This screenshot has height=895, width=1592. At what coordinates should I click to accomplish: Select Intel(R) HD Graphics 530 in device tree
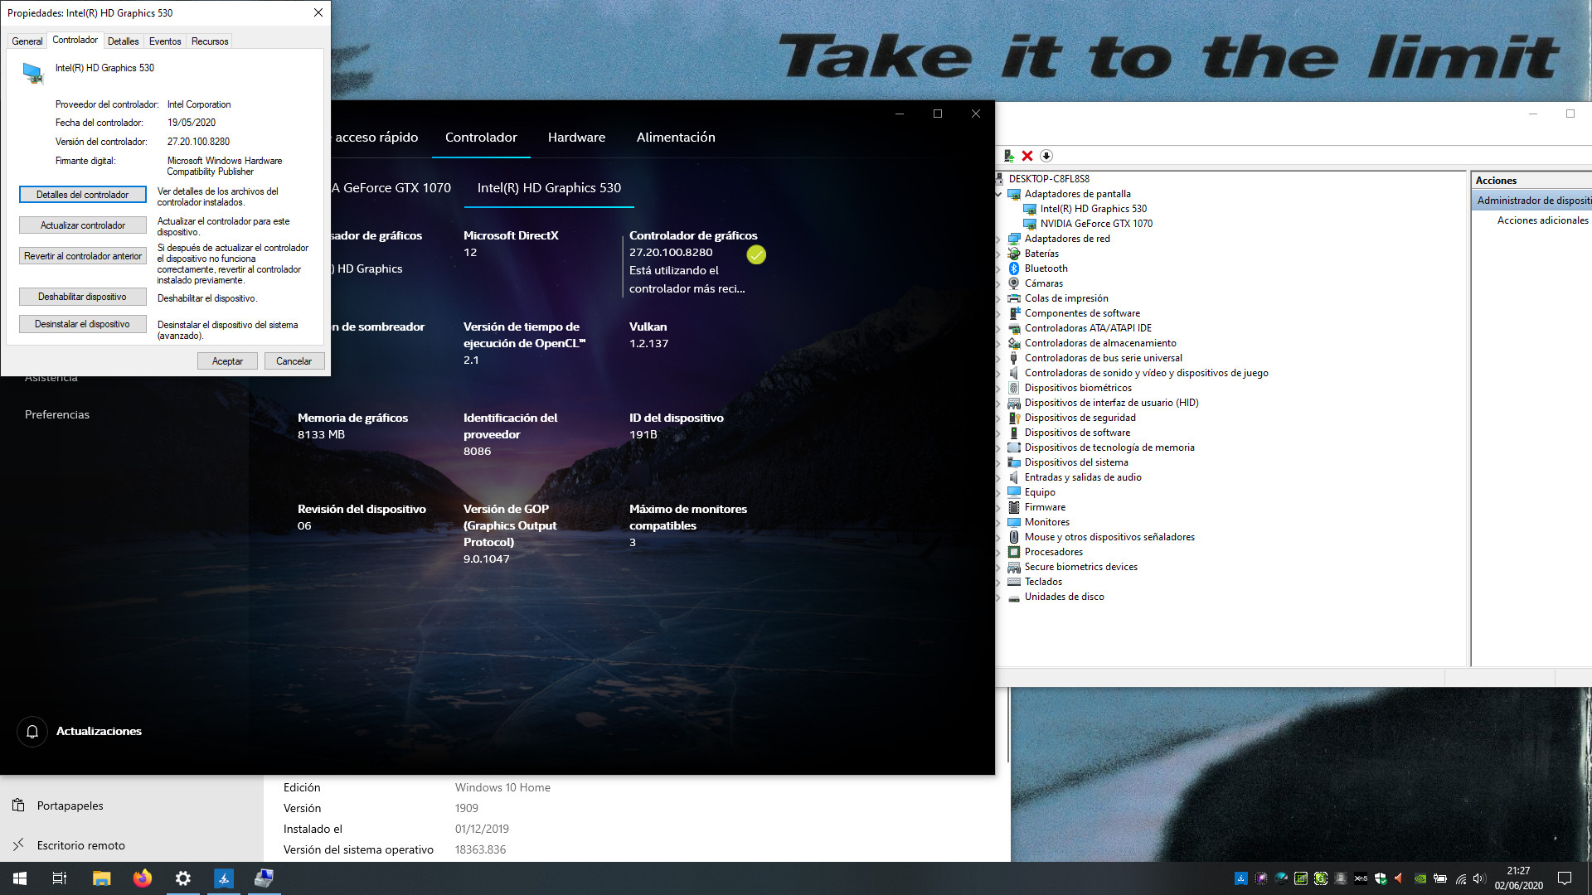click(x=1093, y=209)
